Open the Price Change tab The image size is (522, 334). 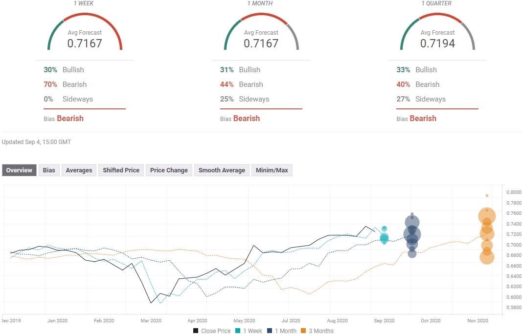169,170
